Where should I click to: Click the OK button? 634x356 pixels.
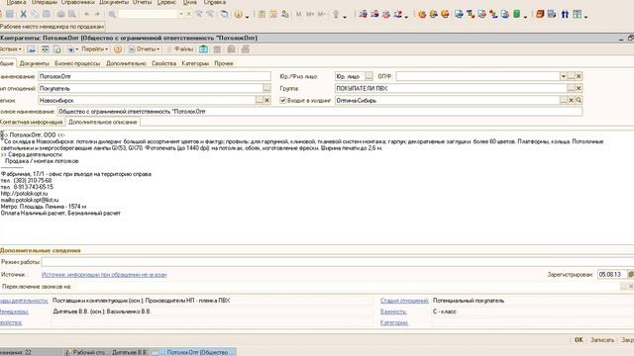click(x=579, y=340)
